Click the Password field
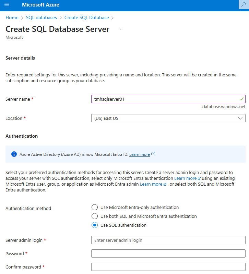Image resolution: width=249 pixels, height=274 pixels. (168, 253)
